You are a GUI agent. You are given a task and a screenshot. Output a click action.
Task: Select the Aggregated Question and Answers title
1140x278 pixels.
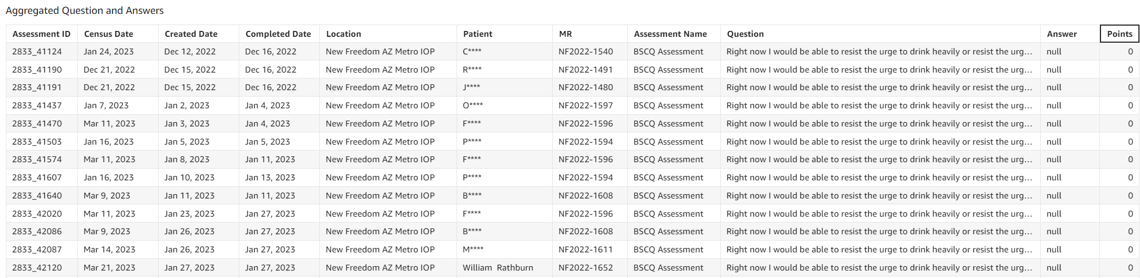pos(84,11)
